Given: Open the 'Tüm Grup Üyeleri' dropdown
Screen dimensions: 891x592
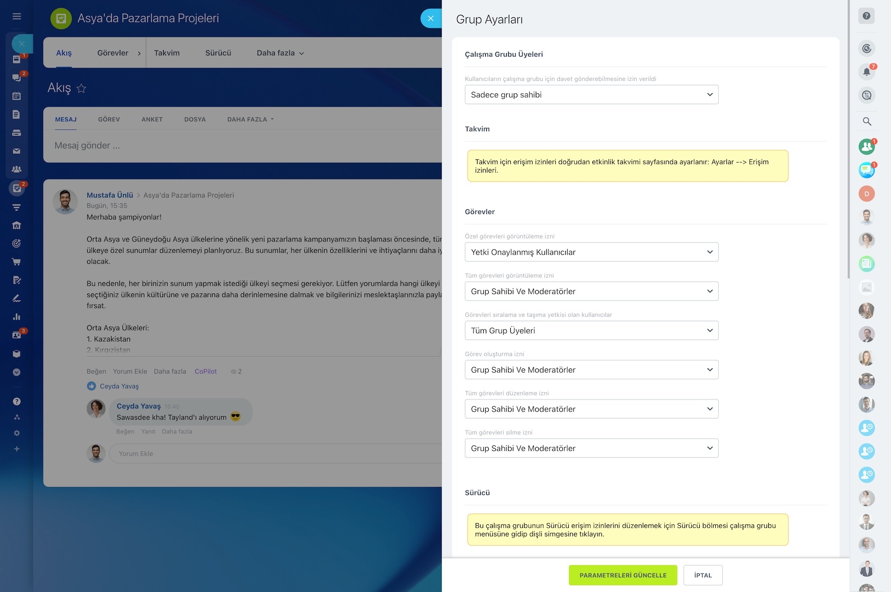Looking at the screenshot, I should click(x=591, y=331).
